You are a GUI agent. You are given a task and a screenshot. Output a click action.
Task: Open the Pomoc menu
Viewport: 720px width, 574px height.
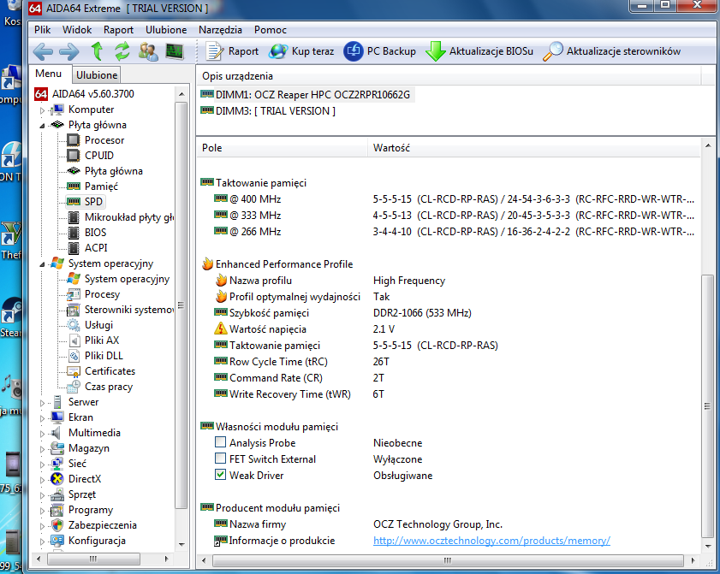[x=270, y=30]
